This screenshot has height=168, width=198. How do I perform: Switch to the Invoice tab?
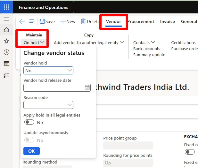[168, 21]
